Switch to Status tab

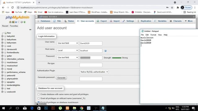69,21
